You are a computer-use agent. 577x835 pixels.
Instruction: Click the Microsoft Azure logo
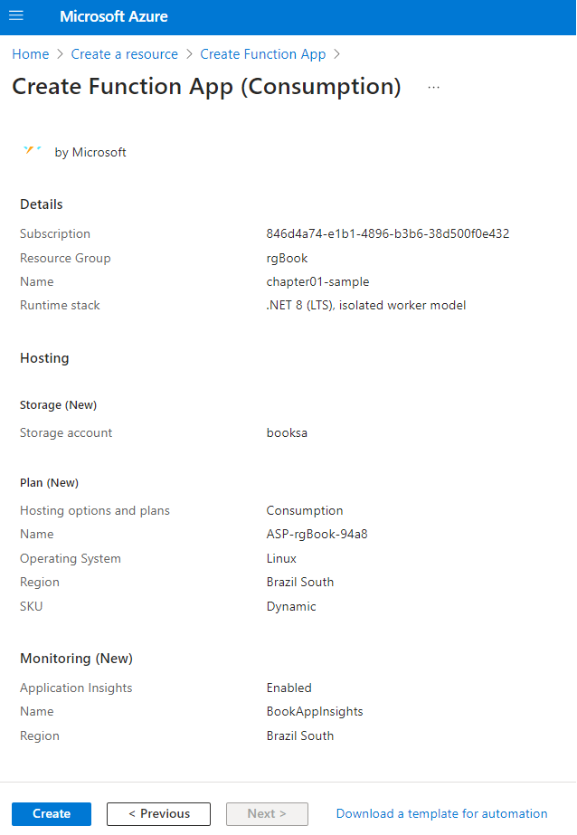pos(113,16)
